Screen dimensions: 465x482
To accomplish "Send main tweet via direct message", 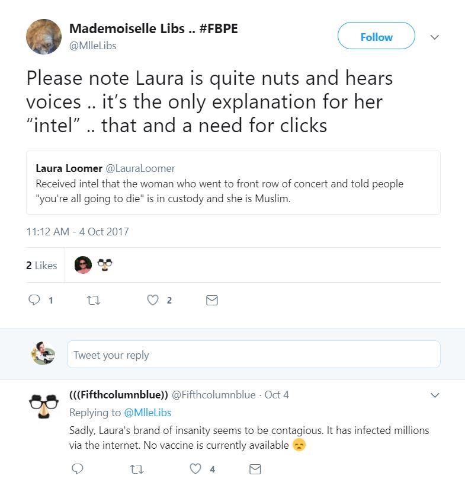I will [211, 301].
